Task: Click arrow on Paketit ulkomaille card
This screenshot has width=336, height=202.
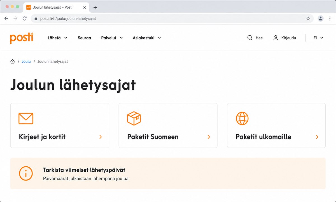Action: (317, 137)
